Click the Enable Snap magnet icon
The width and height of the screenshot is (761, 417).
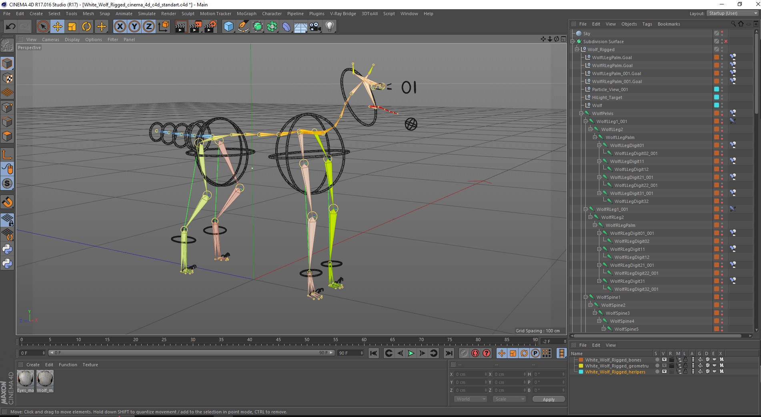(x=7, y=202)
